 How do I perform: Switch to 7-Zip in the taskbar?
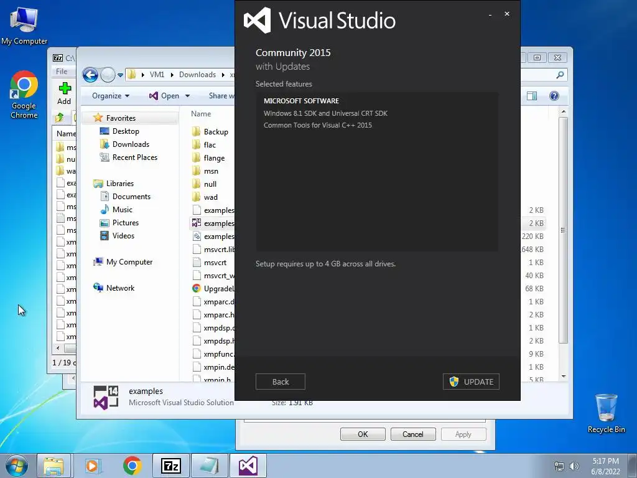click(x=170, y=466)
